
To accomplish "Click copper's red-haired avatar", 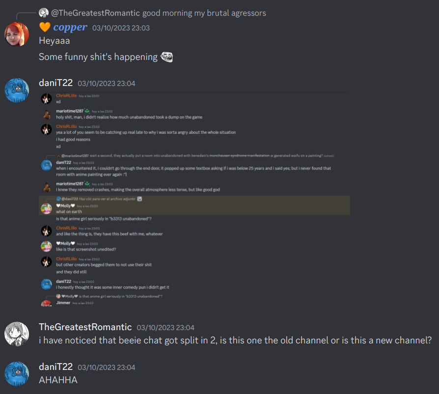I will 17,34.
